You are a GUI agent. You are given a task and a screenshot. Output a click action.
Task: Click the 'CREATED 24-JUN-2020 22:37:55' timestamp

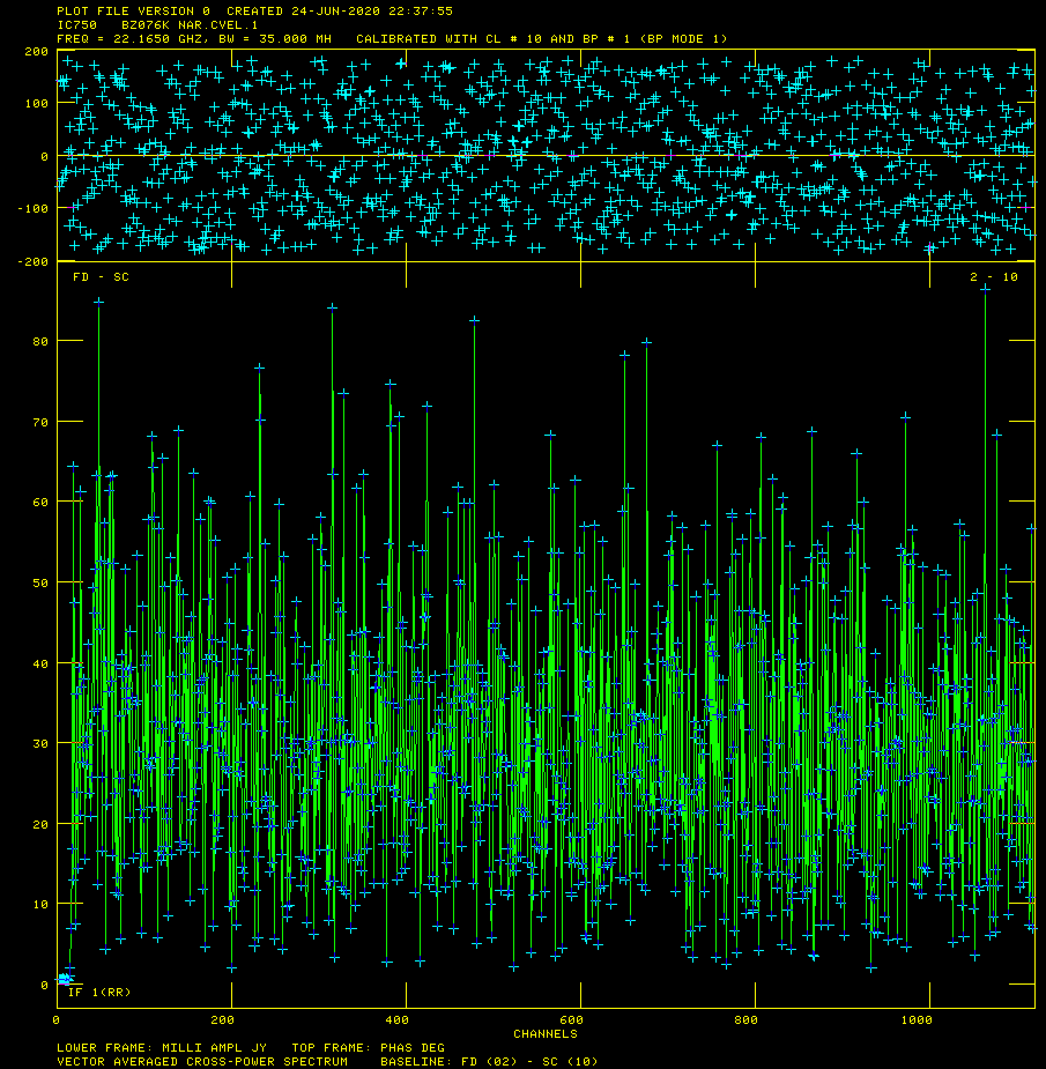340,11
